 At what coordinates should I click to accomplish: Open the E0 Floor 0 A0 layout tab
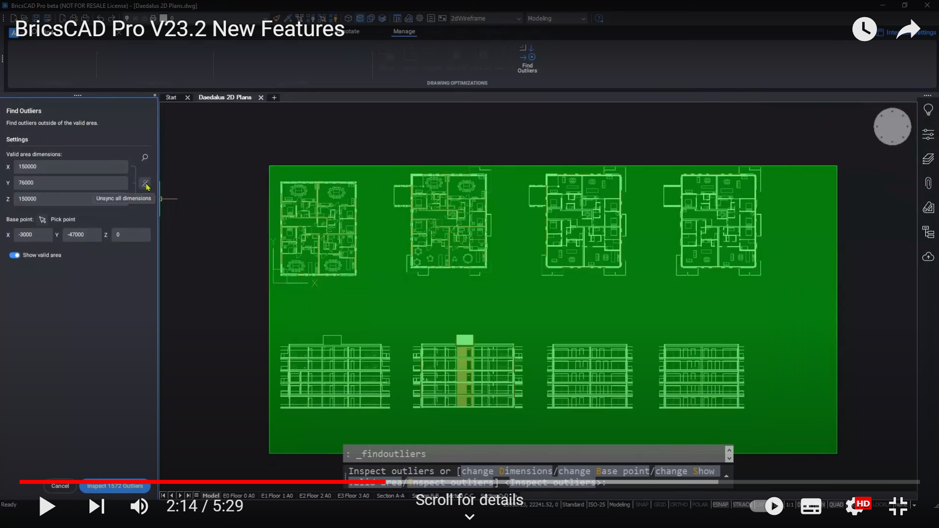(x=239, y=496)
